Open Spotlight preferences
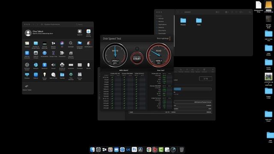This screenshot has height=154, width=274. 71,44
